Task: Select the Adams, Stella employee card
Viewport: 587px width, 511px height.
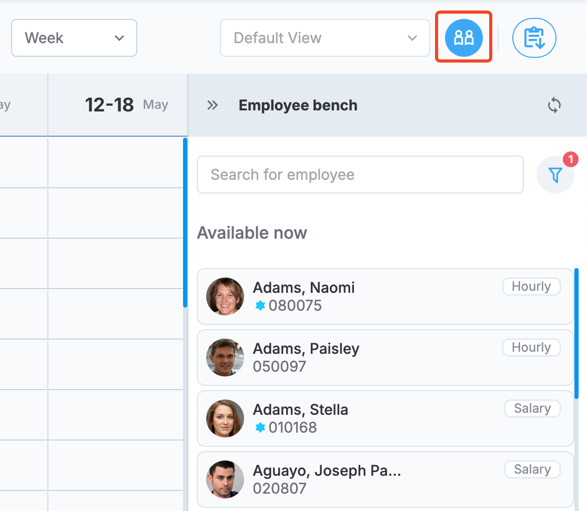Action: [x=385, y=418]
